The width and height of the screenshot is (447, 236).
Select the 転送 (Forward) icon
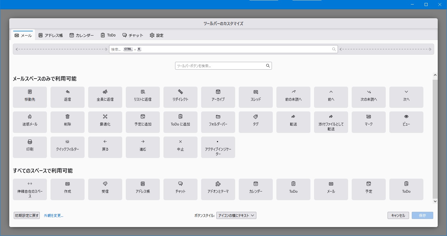(293, 117)
